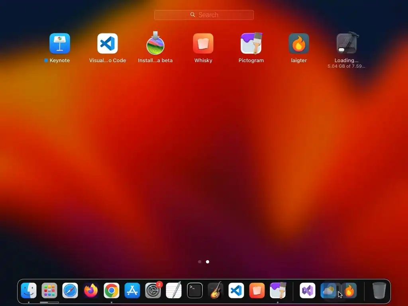Open the Install macOS beta installer

tap(155, 43)
